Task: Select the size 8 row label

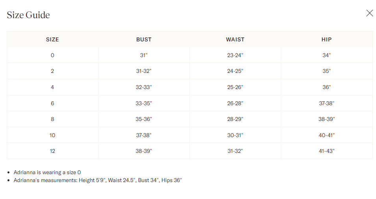Action: click(52, 119)
